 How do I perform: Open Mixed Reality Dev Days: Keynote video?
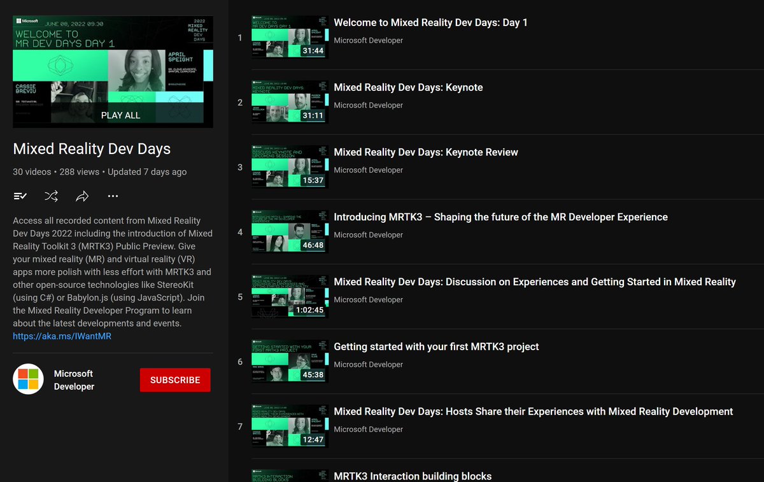pos(408,87)
